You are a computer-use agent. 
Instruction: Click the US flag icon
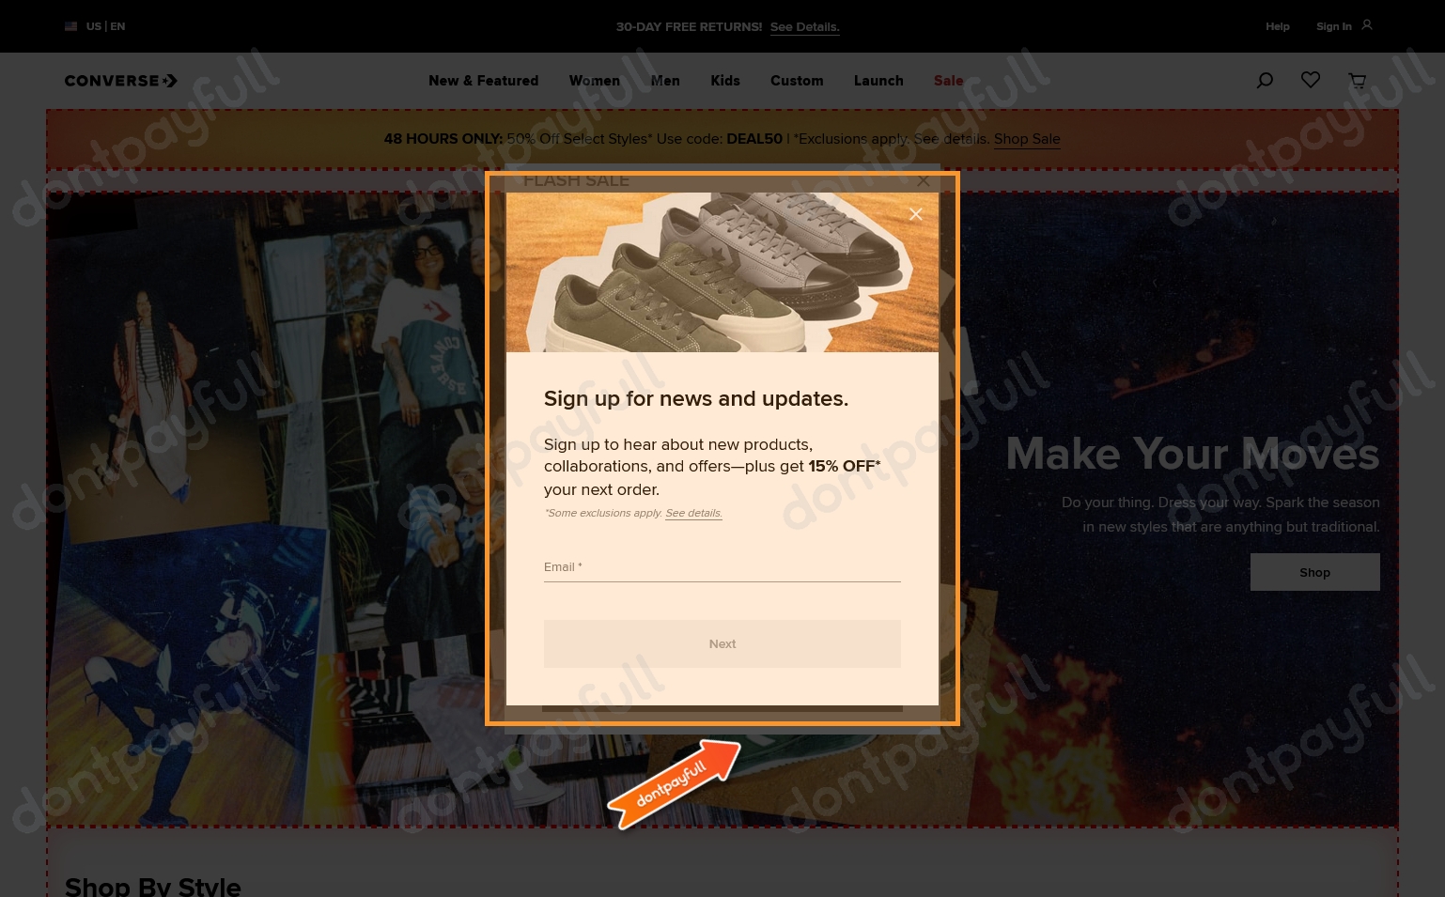[71, 26]
